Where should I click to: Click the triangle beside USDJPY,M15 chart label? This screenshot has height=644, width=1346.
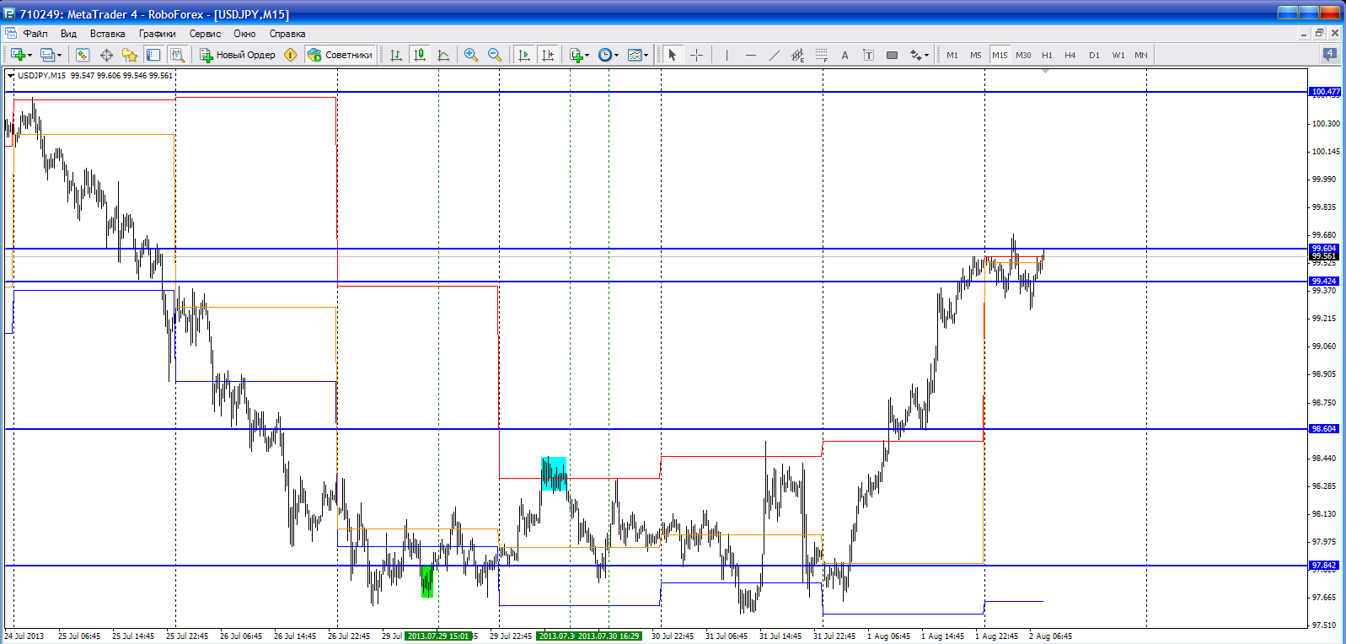coord(10,76)
